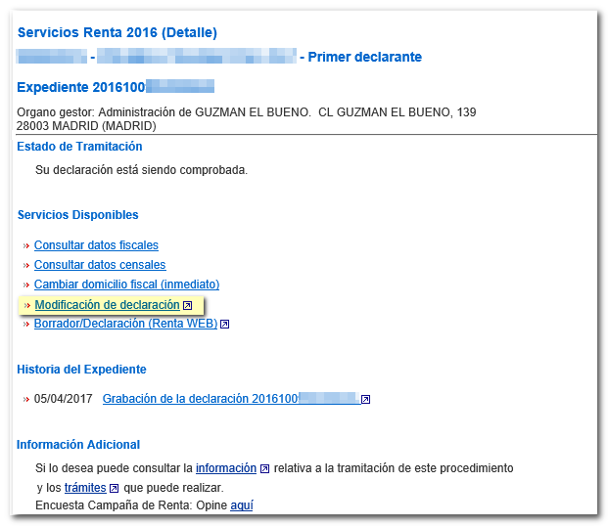
Task: Click external-link icon after Grabación de la declaración
Action: (365, 400)
